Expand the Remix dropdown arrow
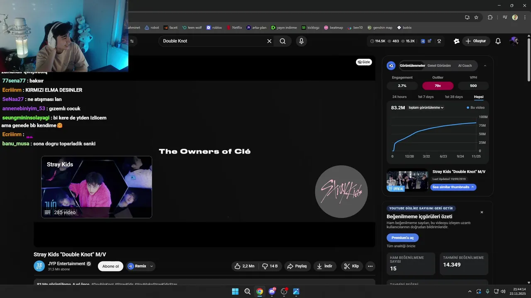The width and height of the screenshot is (531, 298). coord(151,266)
